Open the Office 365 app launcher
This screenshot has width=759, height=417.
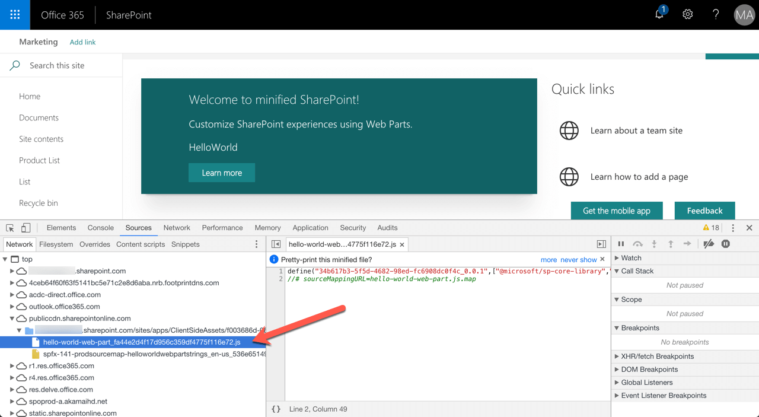pyautogui.click(x=15, y=15)
